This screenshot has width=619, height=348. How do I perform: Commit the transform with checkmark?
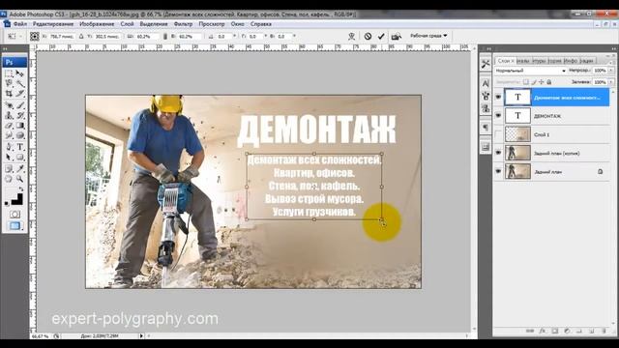click(381, 37)
